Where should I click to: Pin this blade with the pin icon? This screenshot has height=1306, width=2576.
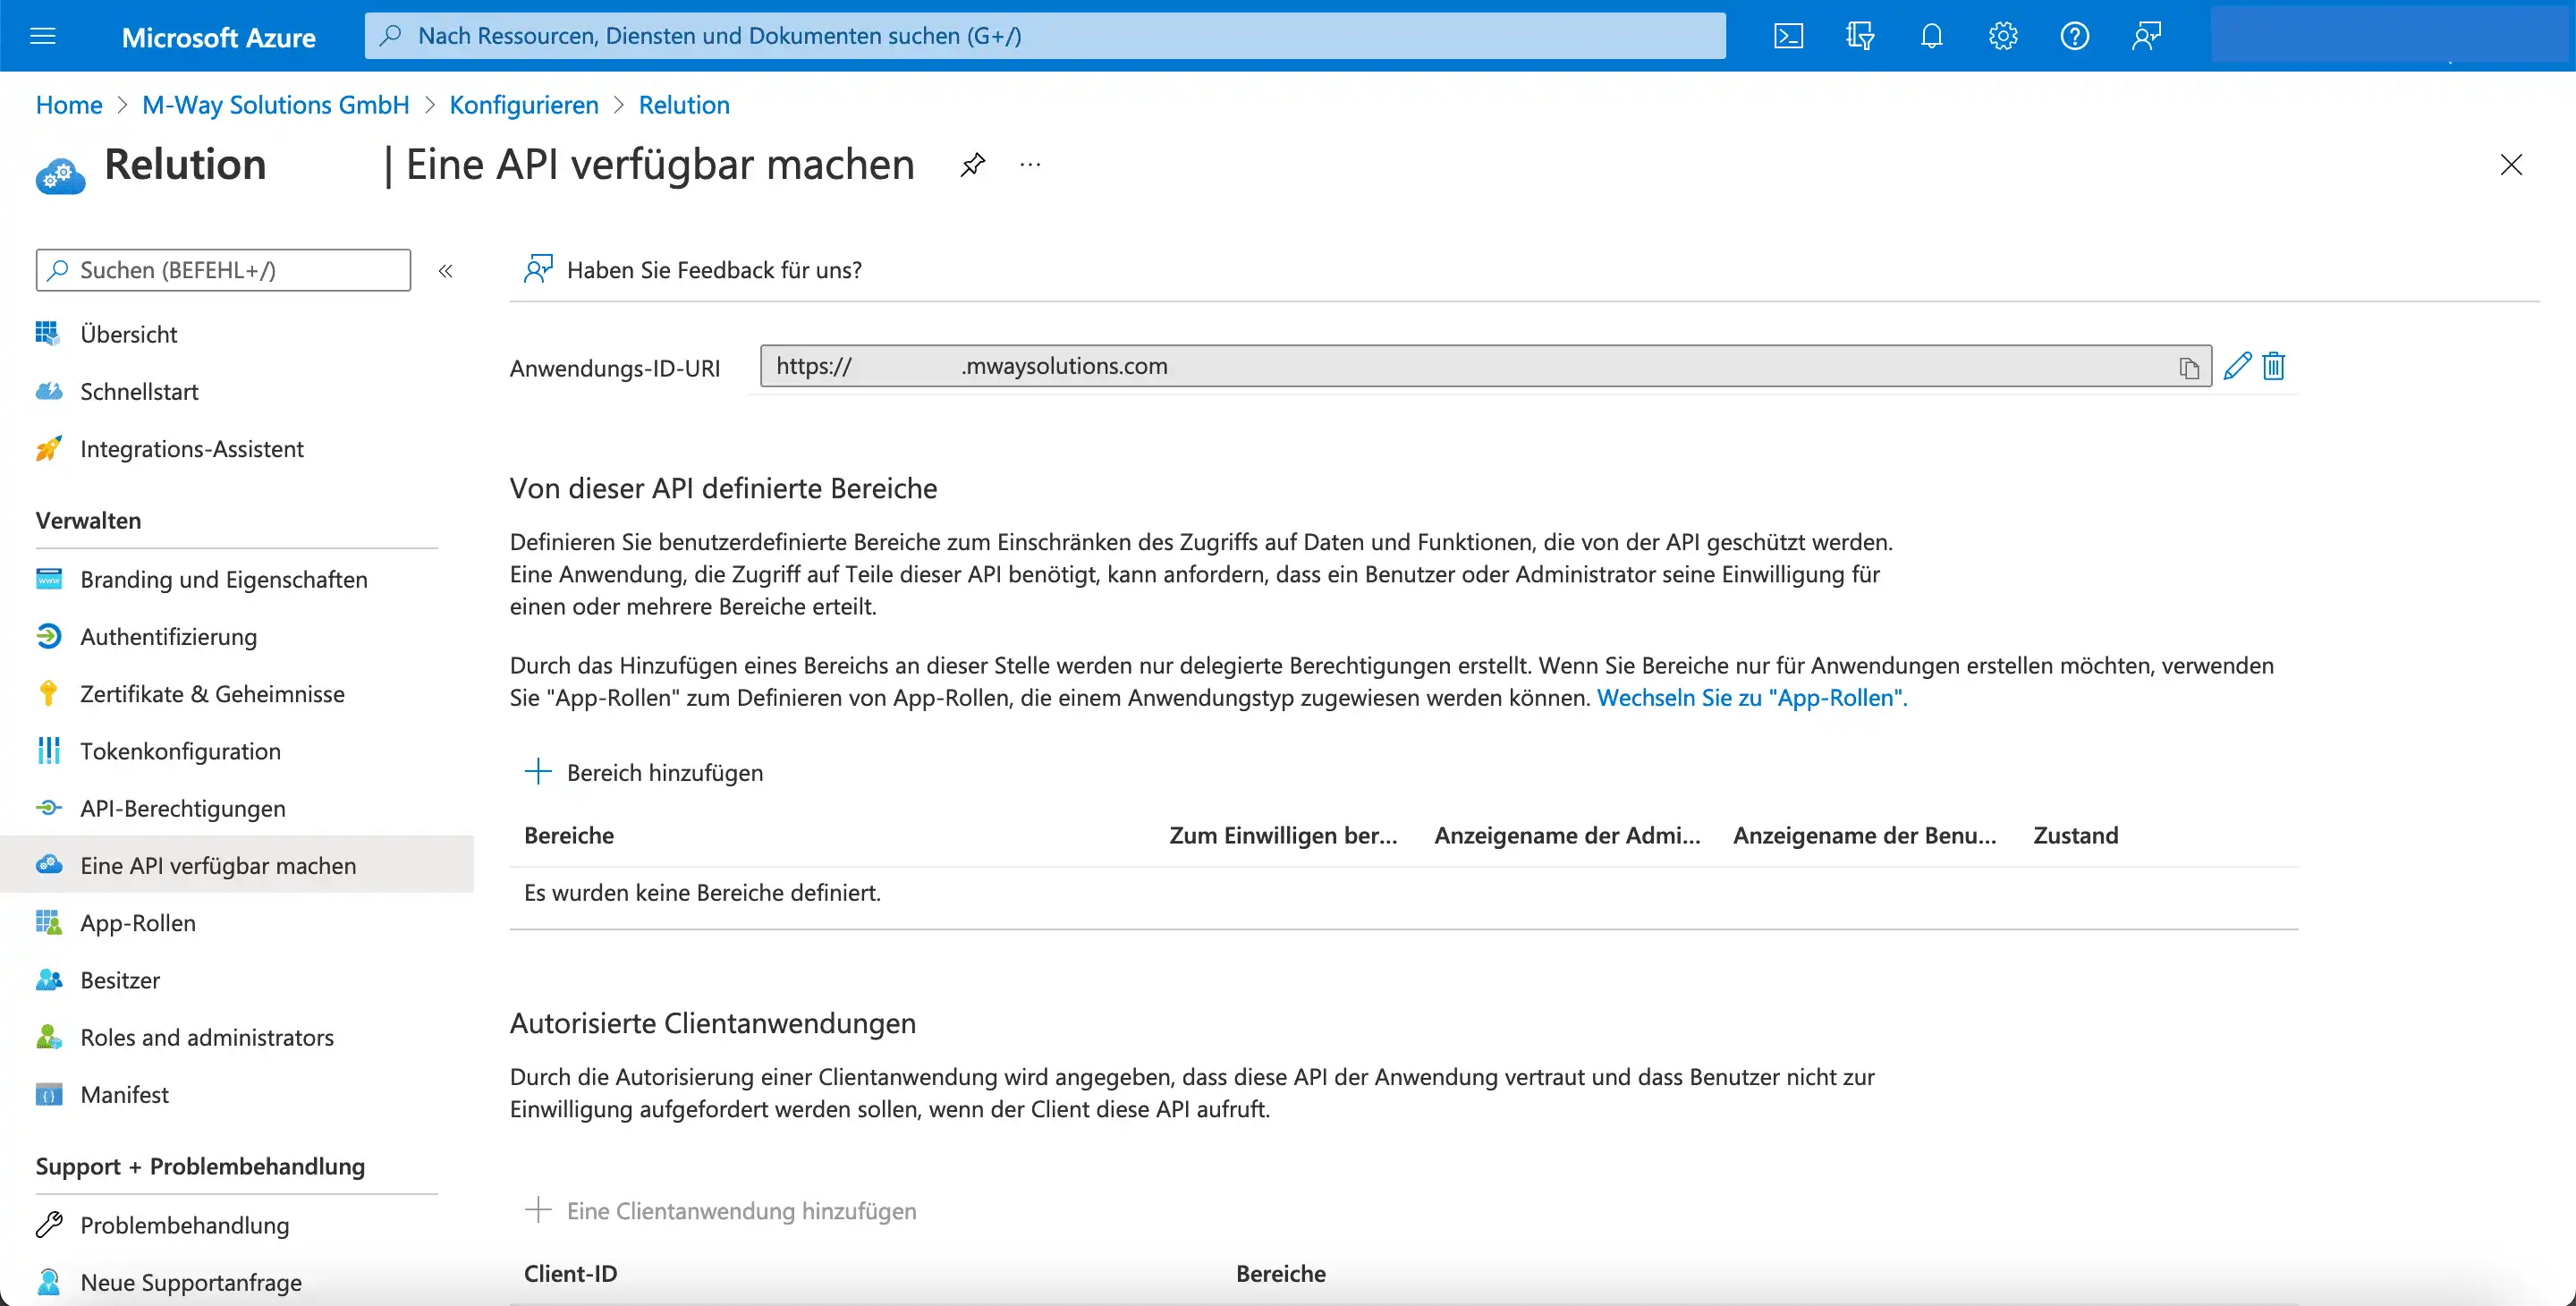pyautogui.click(x=972, y=165)
